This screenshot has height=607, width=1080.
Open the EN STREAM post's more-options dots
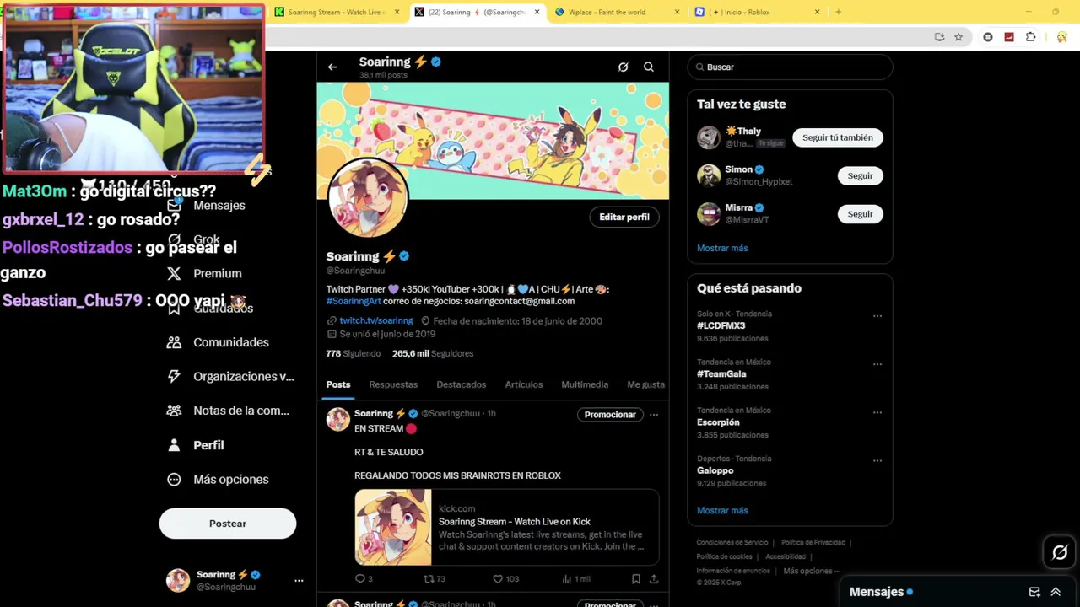[654, 415]
